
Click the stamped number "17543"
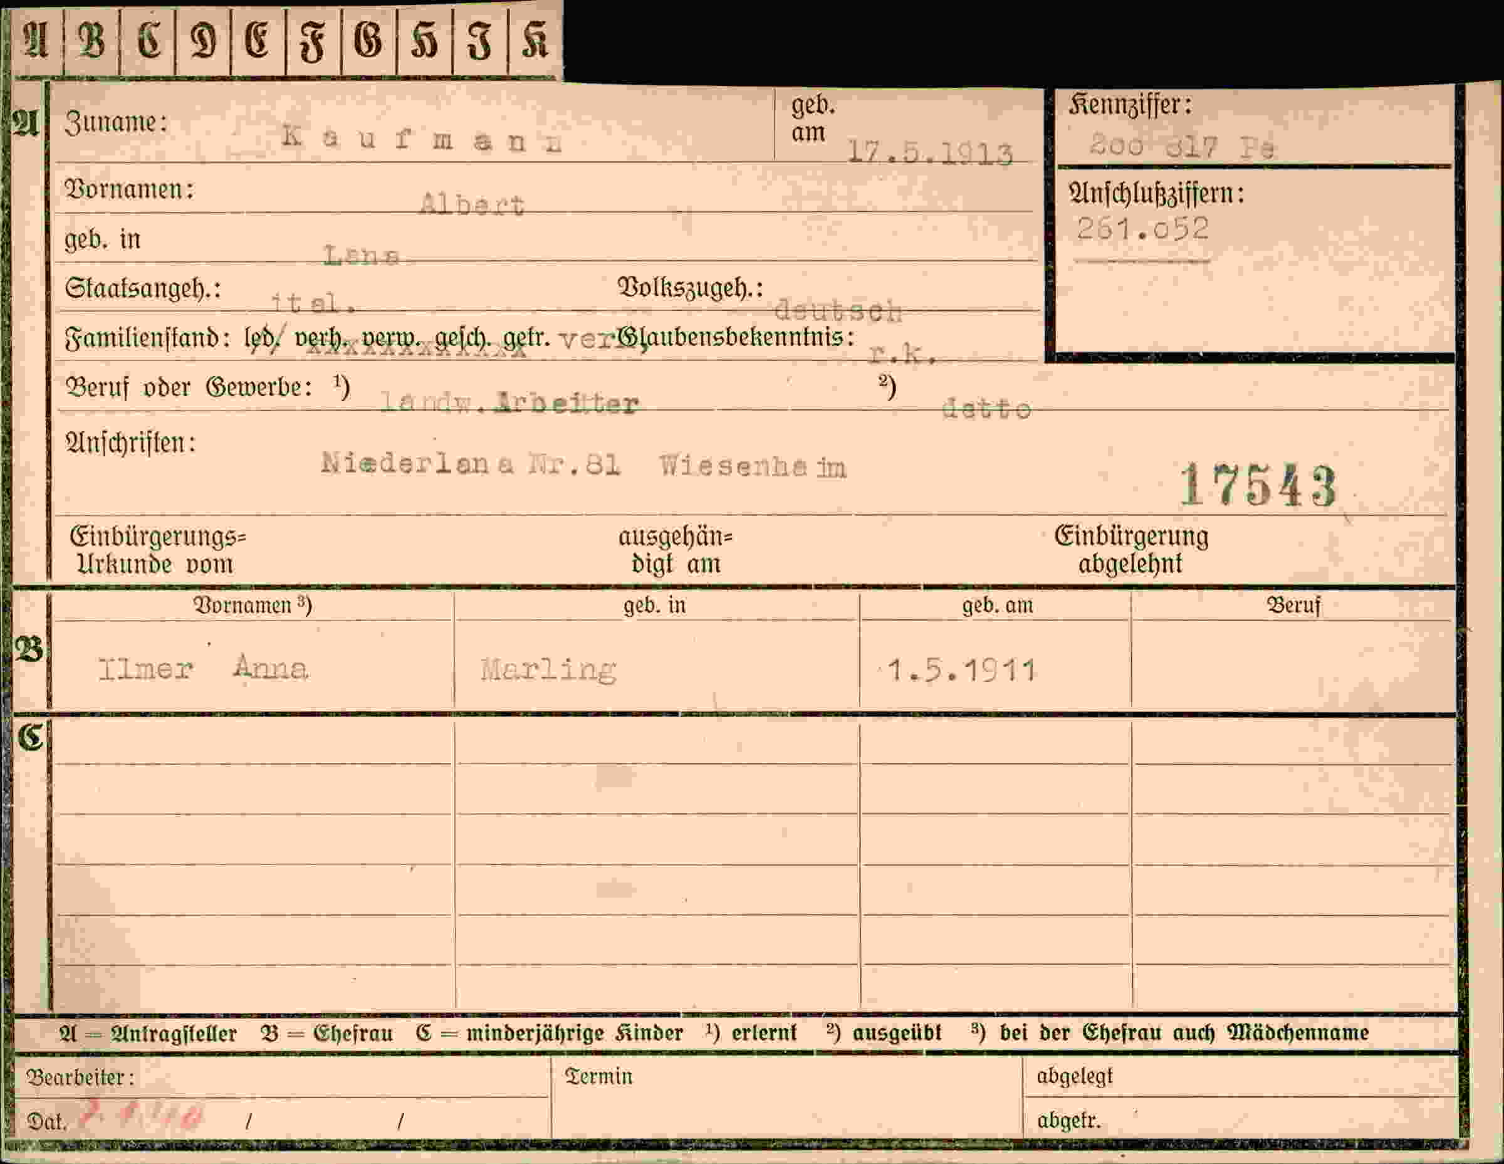point(1258,486)
